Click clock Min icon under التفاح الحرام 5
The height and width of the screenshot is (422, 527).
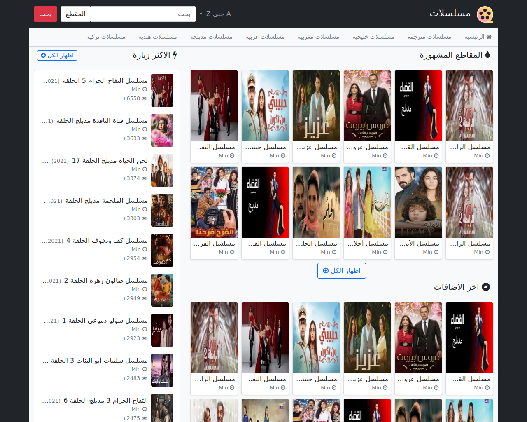click(x=145, y=89)
